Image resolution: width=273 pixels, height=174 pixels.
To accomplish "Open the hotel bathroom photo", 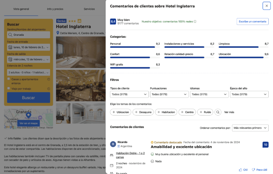I will (x=81, y=52).
